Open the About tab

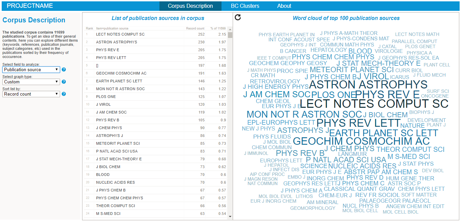point(284,6)
